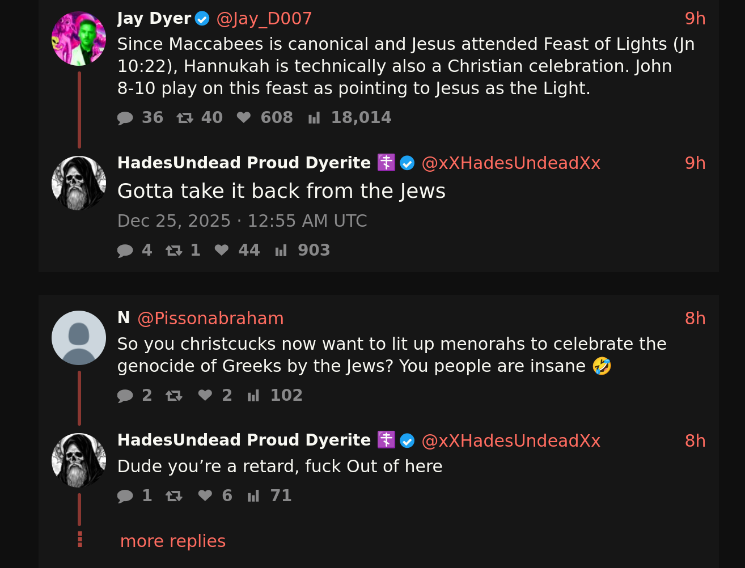Open the 9h timestamp on Jay Dyer's post
This screenshot has width=745, height=568.
695,19
